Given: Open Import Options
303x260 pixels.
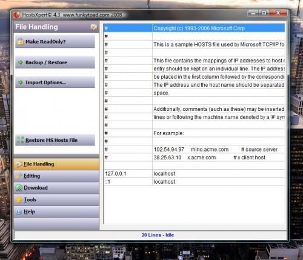Looking at the screenshot, I should [55, 82].
